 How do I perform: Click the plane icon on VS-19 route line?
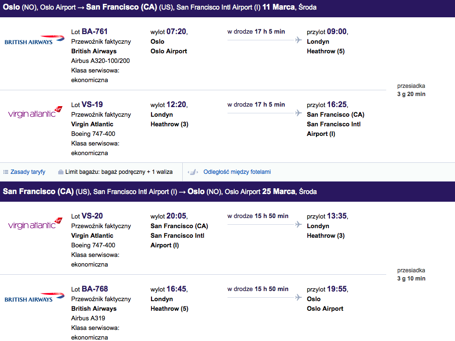click(298, 113)
